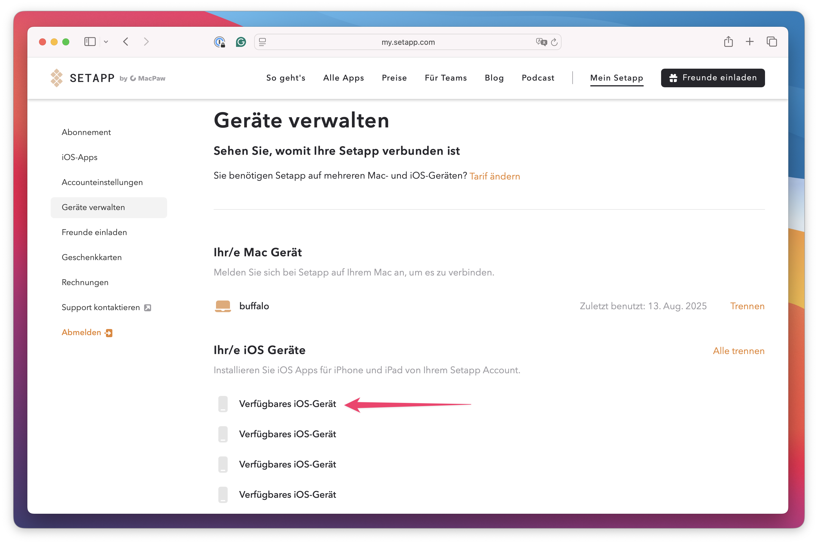Open iOS-Apps in the sidebar
This screenshot has width=818, height=544.
click(79, 157)
